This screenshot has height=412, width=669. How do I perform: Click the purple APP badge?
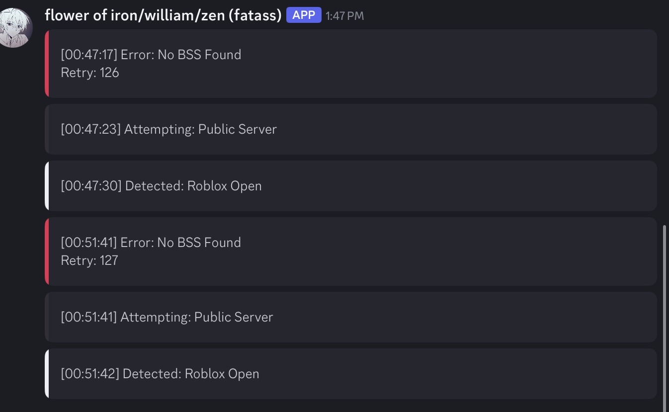(304, 15)
